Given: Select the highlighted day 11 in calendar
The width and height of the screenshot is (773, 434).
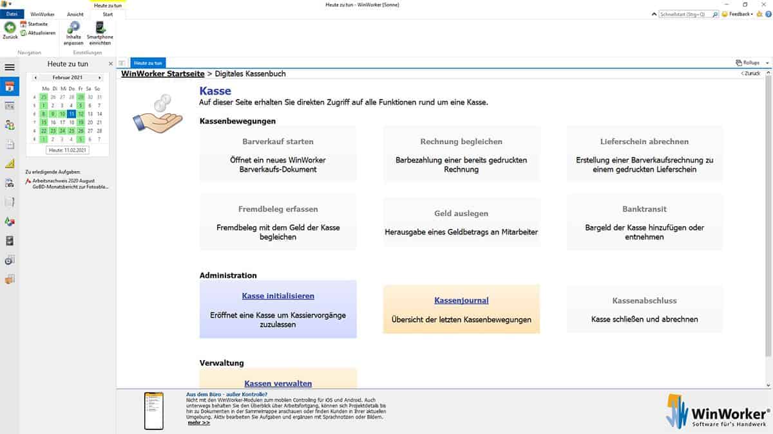Looking at the screenshot, I should click(x=72, y=114).
